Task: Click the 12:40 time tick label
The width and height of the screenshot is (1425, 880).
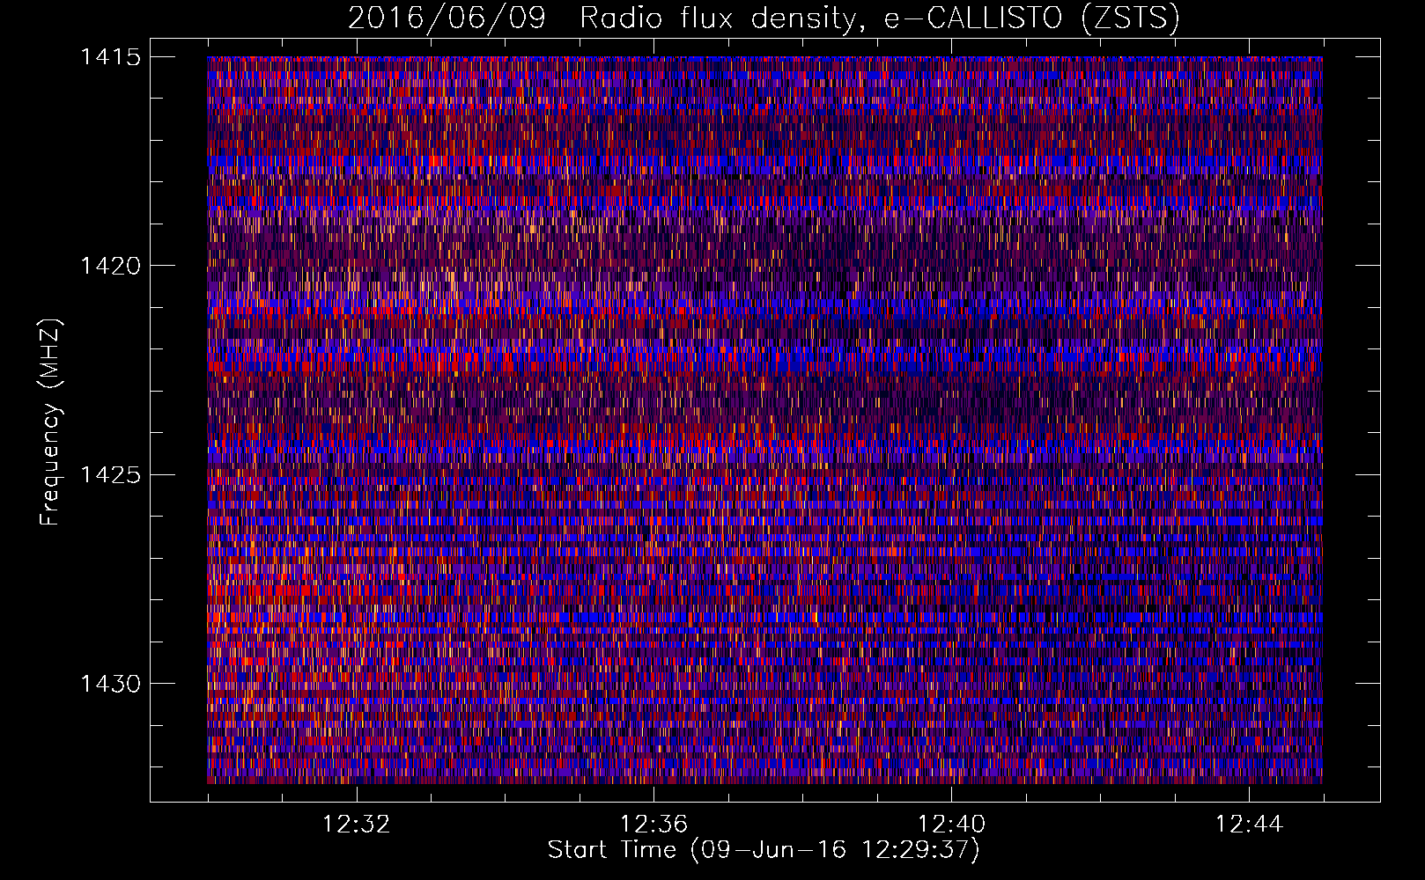Action: (951, 825)
